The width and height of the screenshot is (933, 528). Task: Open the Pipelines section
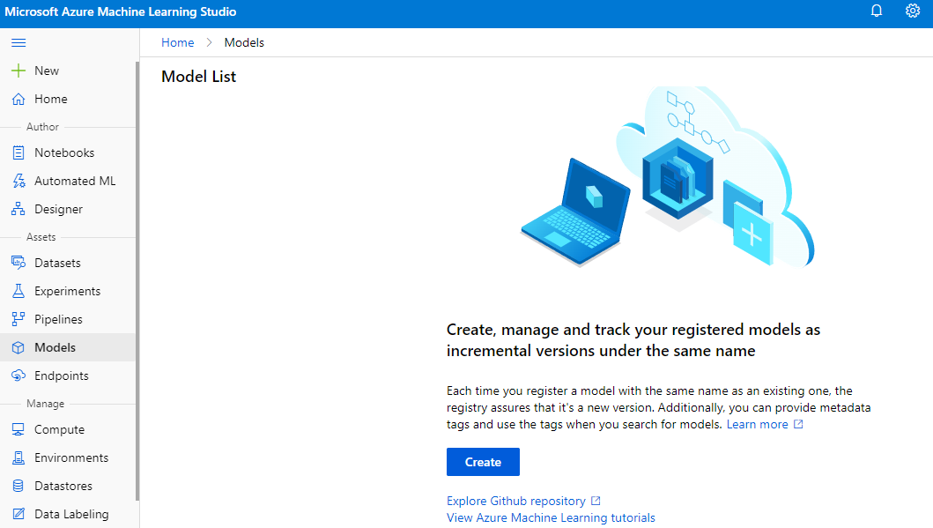coord(59,318)
